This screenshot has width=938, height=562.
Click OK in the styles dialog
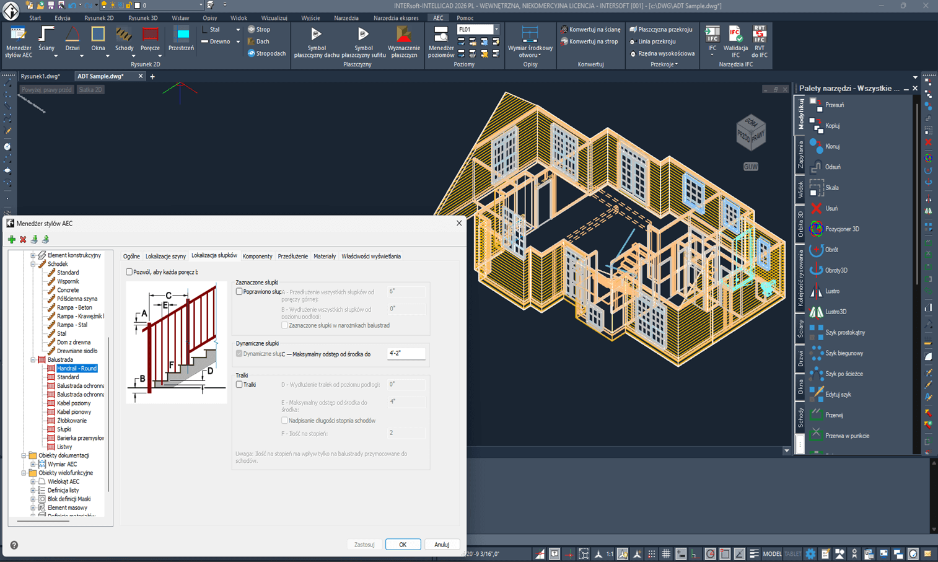click(403, 544)
